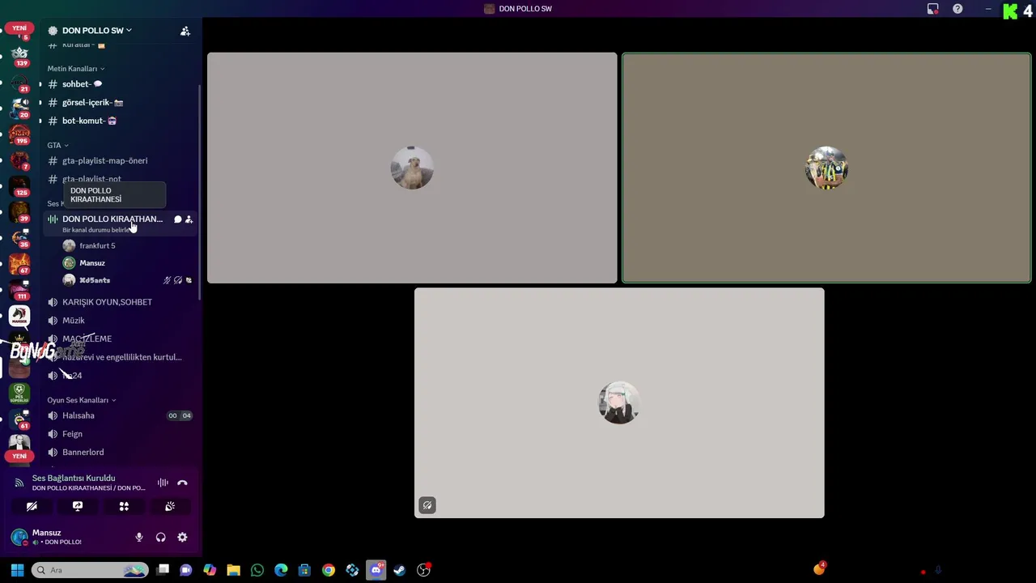Open the invite people icon beside DON POLLO SW
Image resolution: width=1036 pixels, height=583 pixels.
pyautogui.click(x=185, y=31)
